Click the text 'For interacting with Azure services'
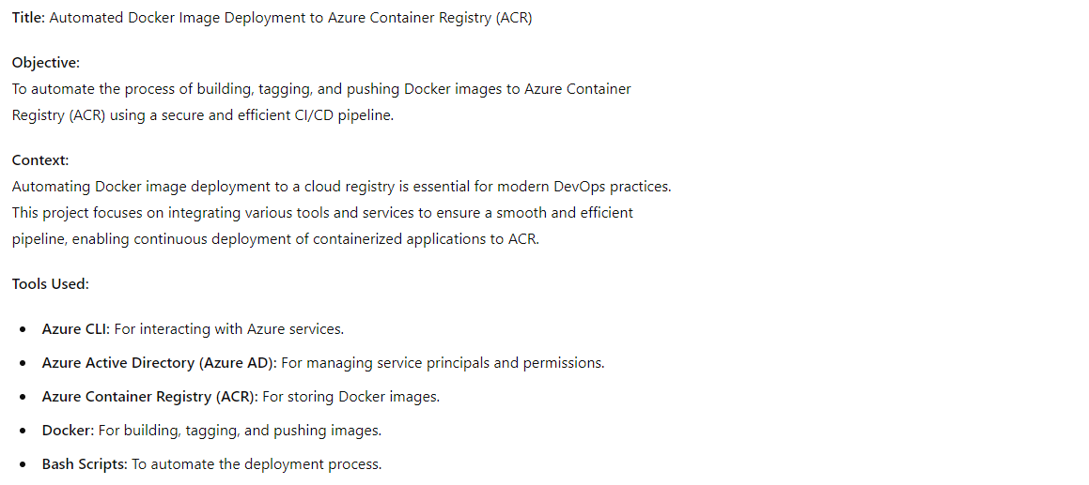This screenshot has height=485, width=1089. [228, 329]
